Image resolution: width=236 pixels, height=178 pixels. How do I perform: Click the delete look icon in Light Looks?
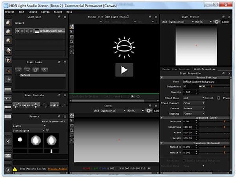point(44,70)
